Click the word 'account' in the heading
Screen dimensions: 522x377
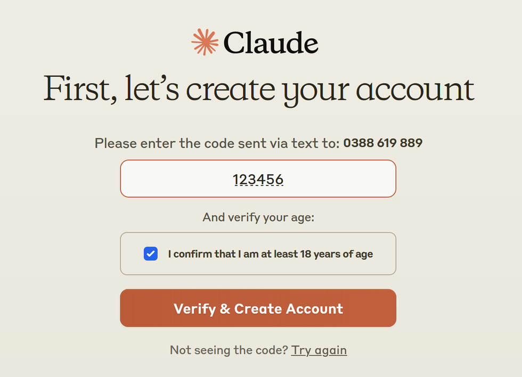tap(415, 89)
